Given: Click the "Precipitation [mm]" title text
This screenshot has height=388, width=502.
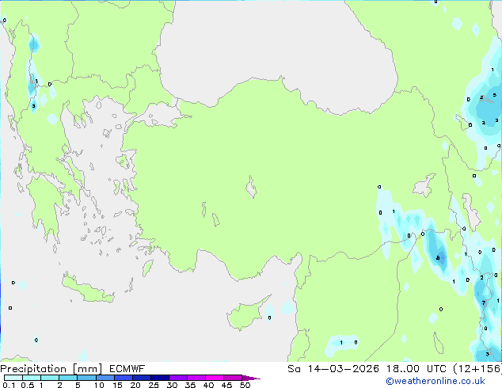Looking at the screenshot, I should [x=51, y=369].
